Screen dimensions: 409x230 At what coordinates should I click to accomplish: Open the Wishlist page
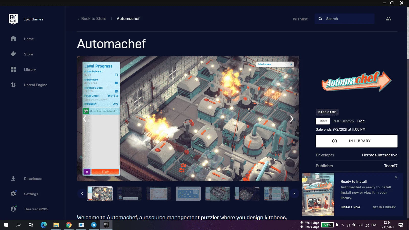pyautogui.click(x=300, y=19)
